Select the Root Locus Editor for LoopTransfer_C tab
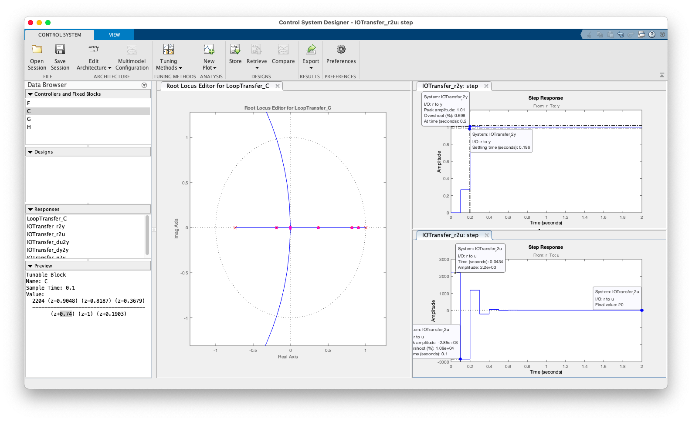692x421 pixels. [217, 86]
